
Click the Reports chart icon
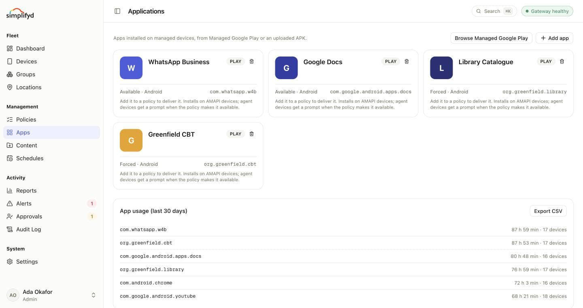coord(10,191)
